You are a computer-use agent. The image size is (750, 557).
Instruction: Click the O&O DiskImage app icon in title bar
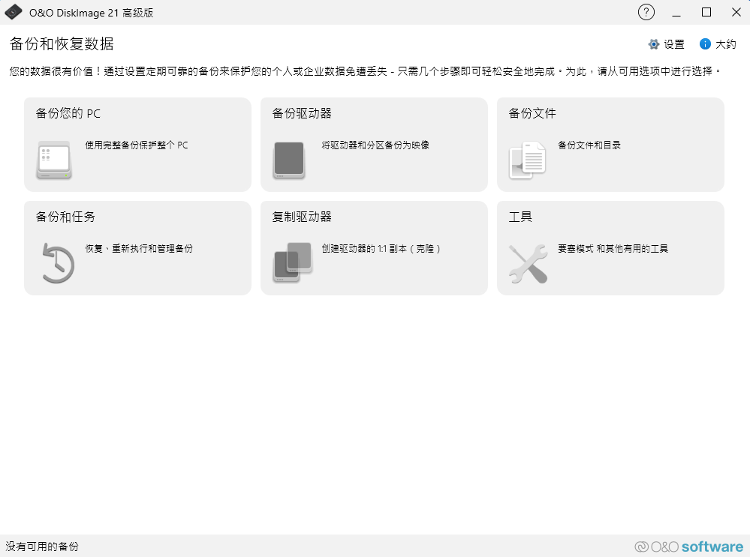pos(14,13)
